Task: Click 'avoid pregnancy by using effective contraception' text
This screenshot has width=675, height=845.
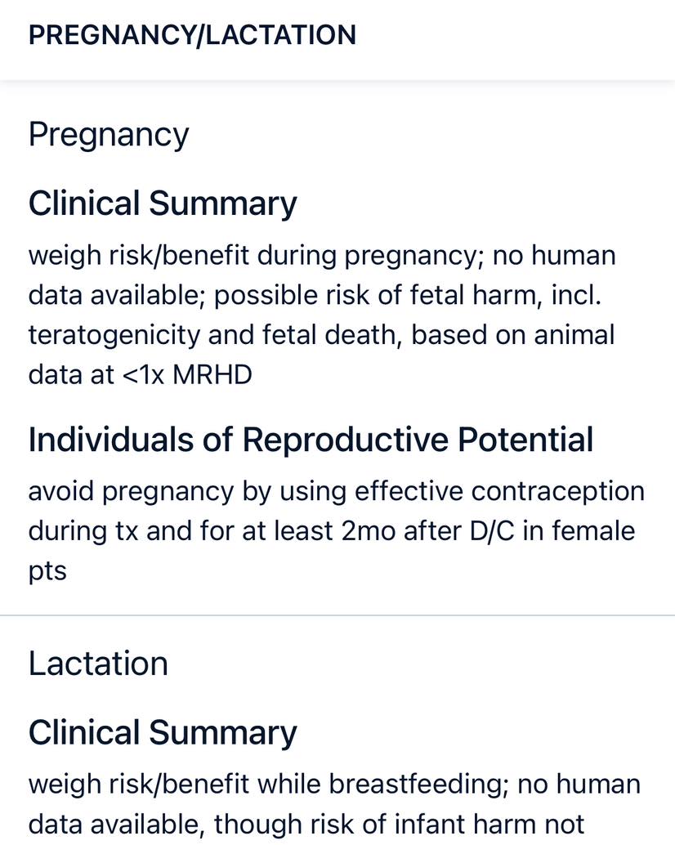Action: [337, 491]
